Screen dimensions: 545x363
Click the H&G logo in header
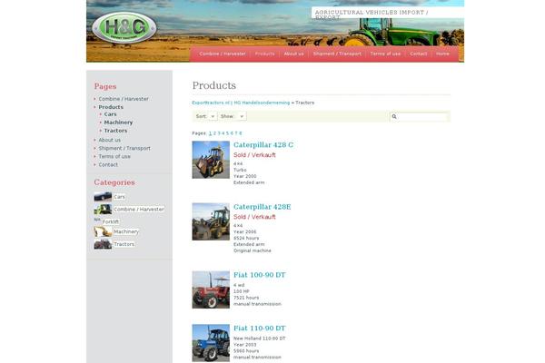point(124,27)
